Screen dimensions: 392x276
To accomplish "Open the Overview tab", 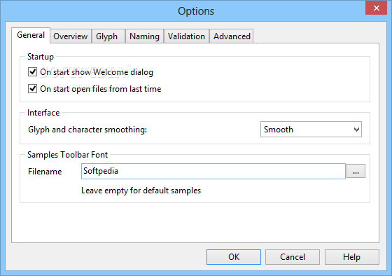I will pyautogui.click(x=71, y=36).
